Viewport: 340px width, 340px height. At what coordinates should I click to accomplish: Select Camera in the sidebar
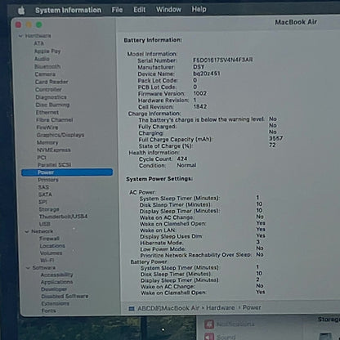45,74
